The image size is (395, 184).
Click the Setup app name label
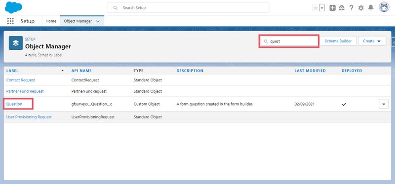coord(28,21)
